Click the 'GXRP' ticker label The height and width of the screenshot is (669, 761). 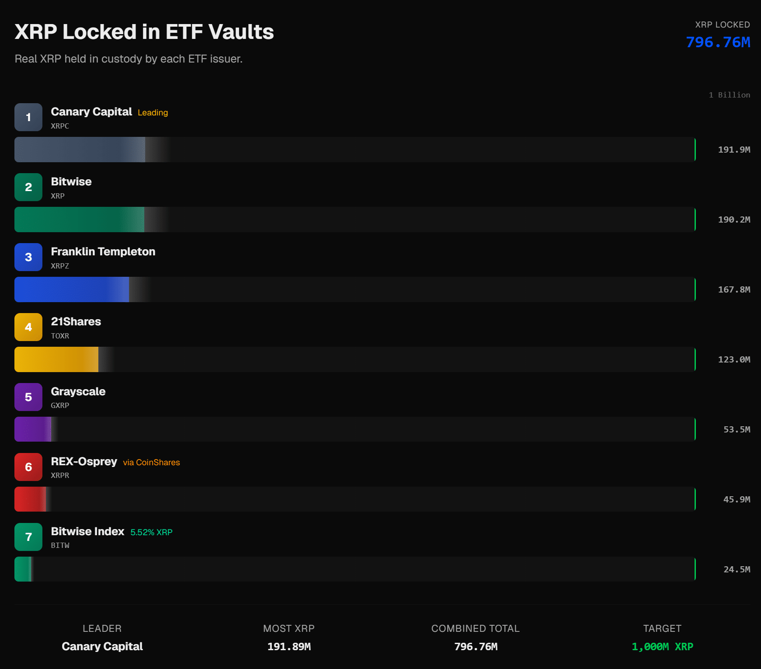60,405
